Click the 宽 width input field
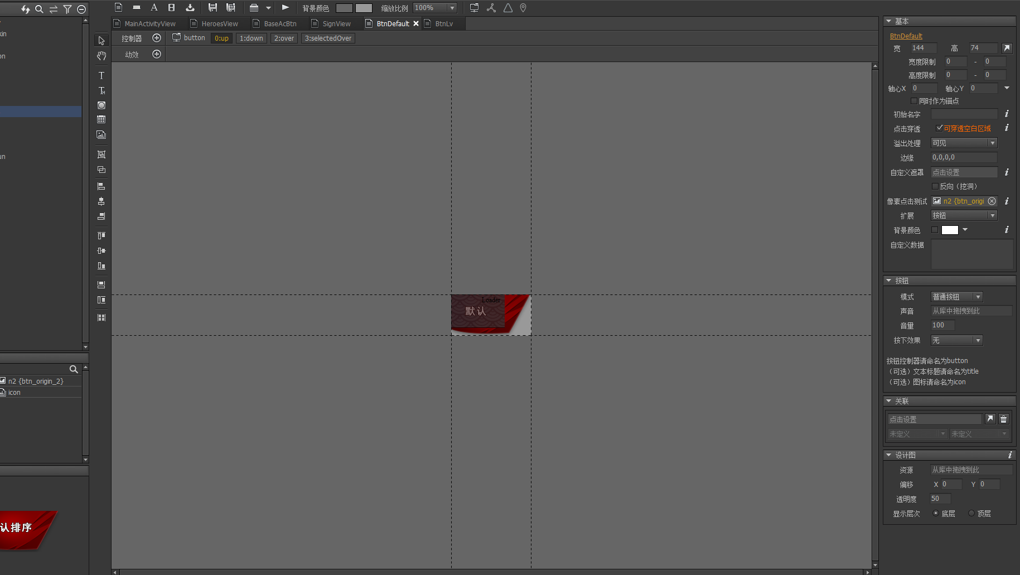Viewport: 1020px width, 575px height. [x=924, y=48]
